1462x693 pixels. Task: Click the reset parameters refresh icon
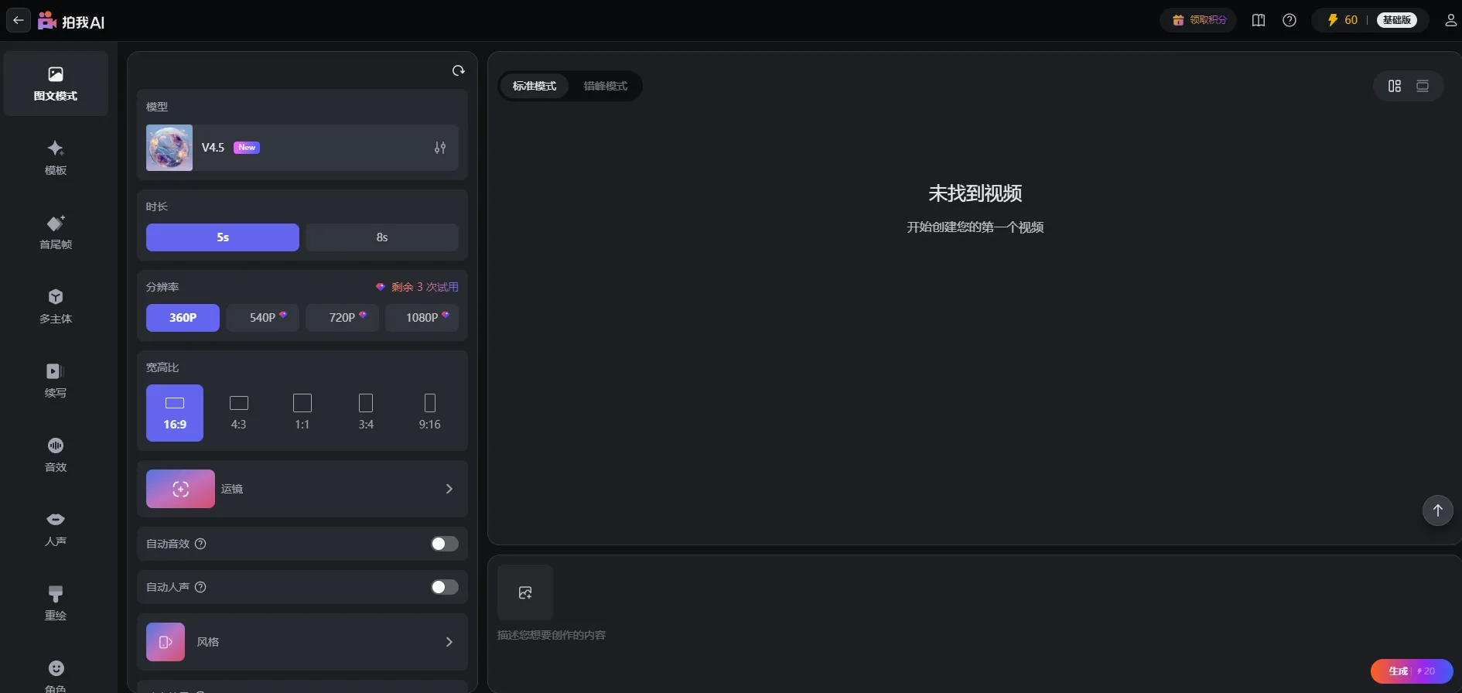[458, 71]
